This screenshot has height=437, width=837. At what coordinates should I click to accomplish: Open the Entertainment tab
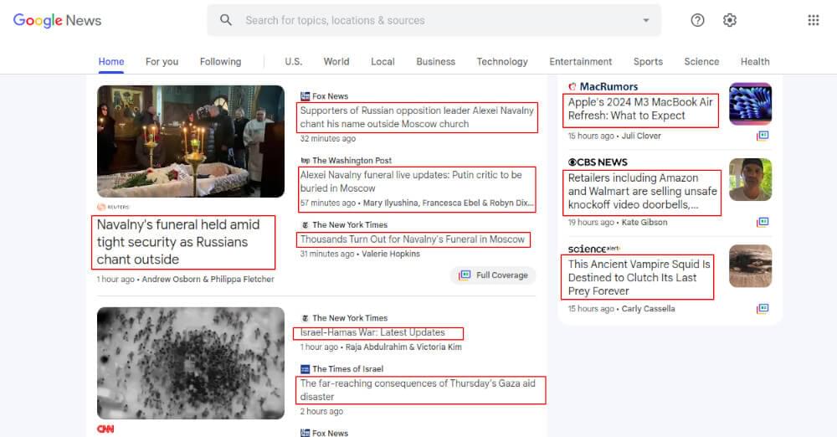(x=580, y=61)
